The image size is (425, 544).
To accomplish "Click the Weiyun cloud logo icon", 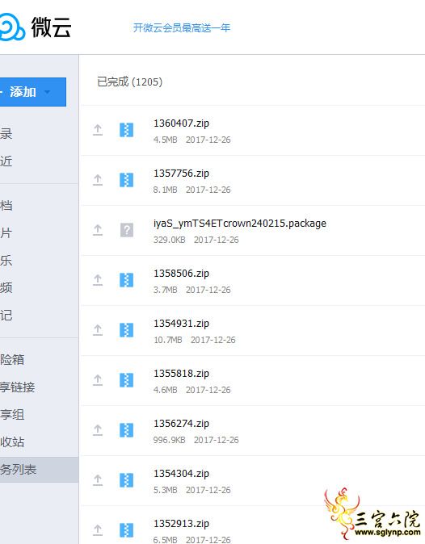I will pyautogui.click(x=12, y=27).
